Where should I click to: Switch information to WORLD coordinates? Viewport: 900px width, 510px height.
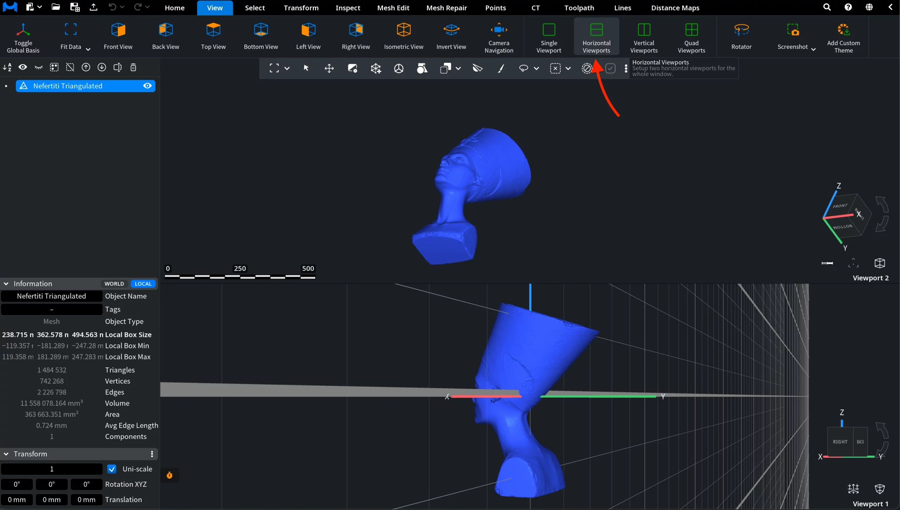pos(114,283)
